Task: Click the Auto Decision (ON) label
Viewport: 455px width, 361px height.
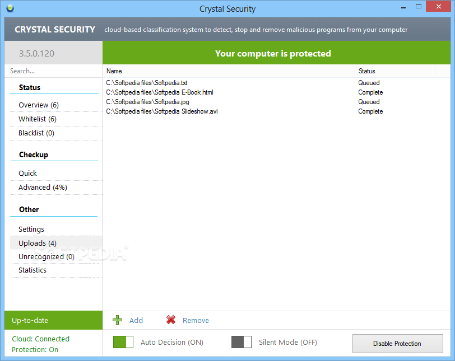Action: tap(172, 342)
